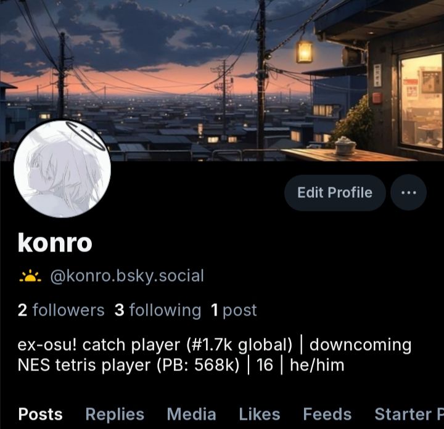This screenshot has width=444, height=429.
Task: Select the Media tab
Action: tap(191, 414)
